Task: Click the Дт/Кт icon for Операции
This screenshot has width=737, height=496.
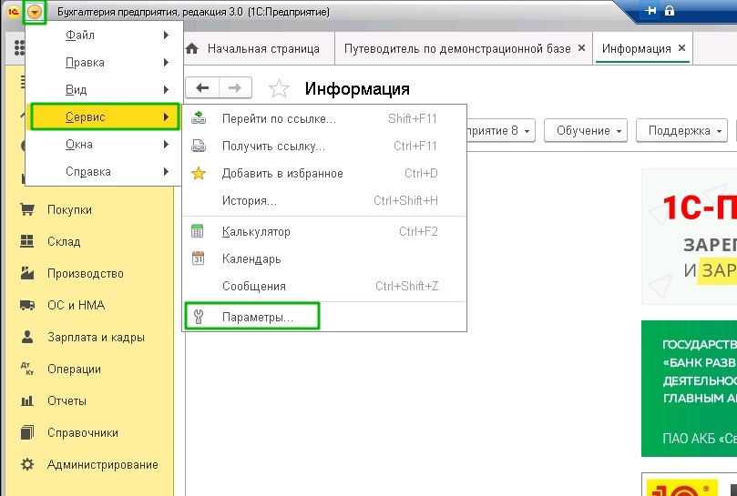Action: point(27,369)
